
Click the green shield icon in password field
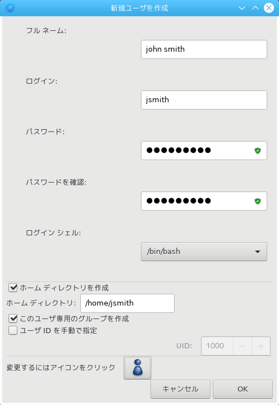click(258, 151)
